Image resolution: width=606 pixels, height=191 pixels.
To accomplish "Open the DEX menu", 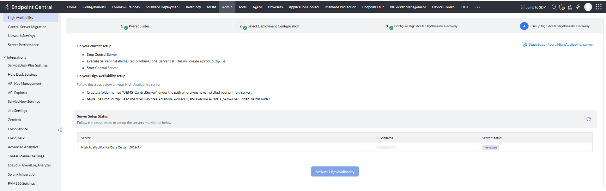I will (465, 7).
